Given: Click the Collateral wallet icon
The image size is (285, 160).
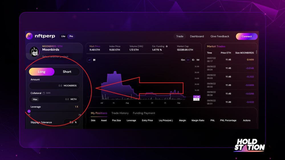Looking at the screenshot, I should point(44,93).
